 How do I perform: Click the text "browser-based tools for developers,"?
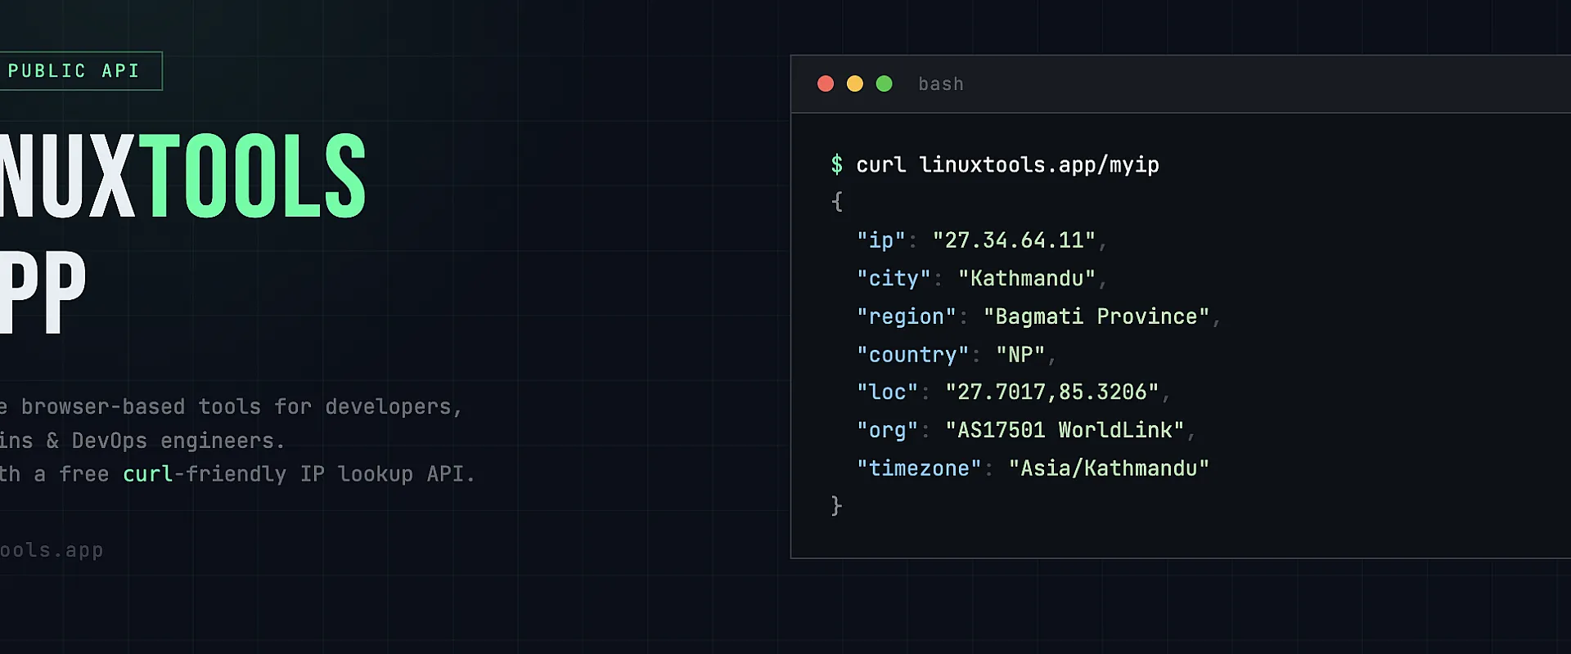tap(242, 407)
